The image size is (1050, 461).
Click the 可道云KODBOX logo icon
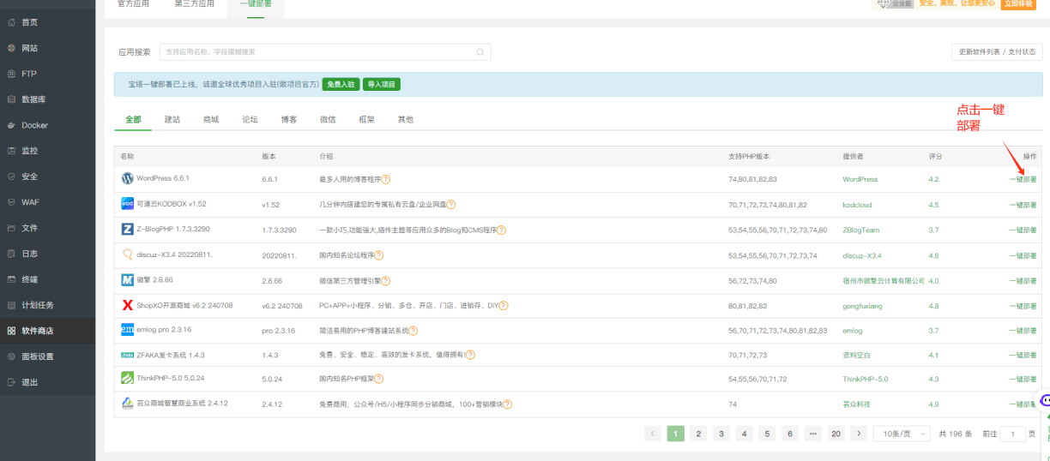128,204
